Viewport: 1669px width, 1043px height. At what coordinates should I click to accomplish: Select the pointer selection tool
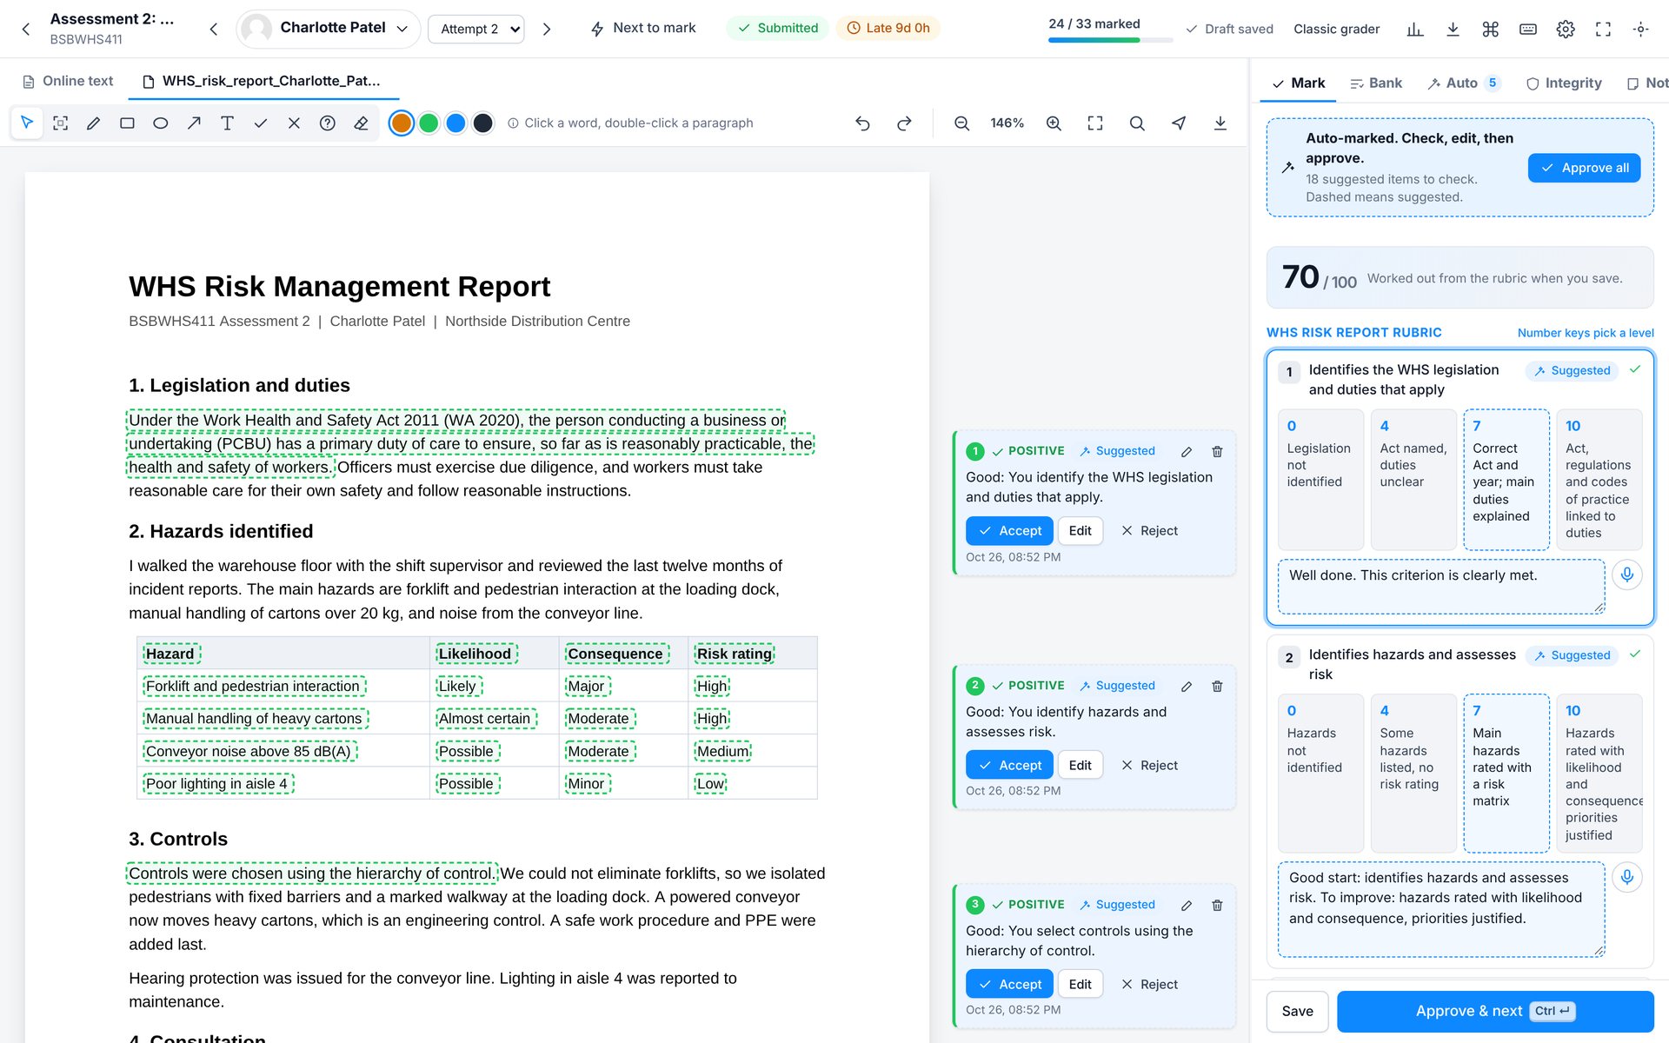point(27,123)
